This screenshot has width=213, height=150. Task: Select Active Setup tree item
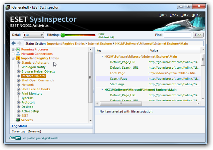pos(30,111)
